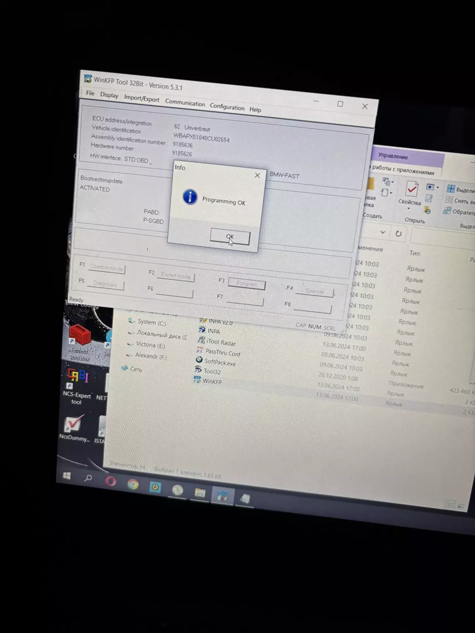Open the Communication menu

tap(185, 103)
